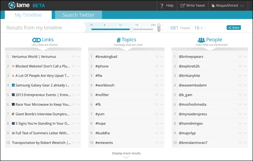Click favicon of A Lot Of People link

pyautogui.click(x=13, y=76)
